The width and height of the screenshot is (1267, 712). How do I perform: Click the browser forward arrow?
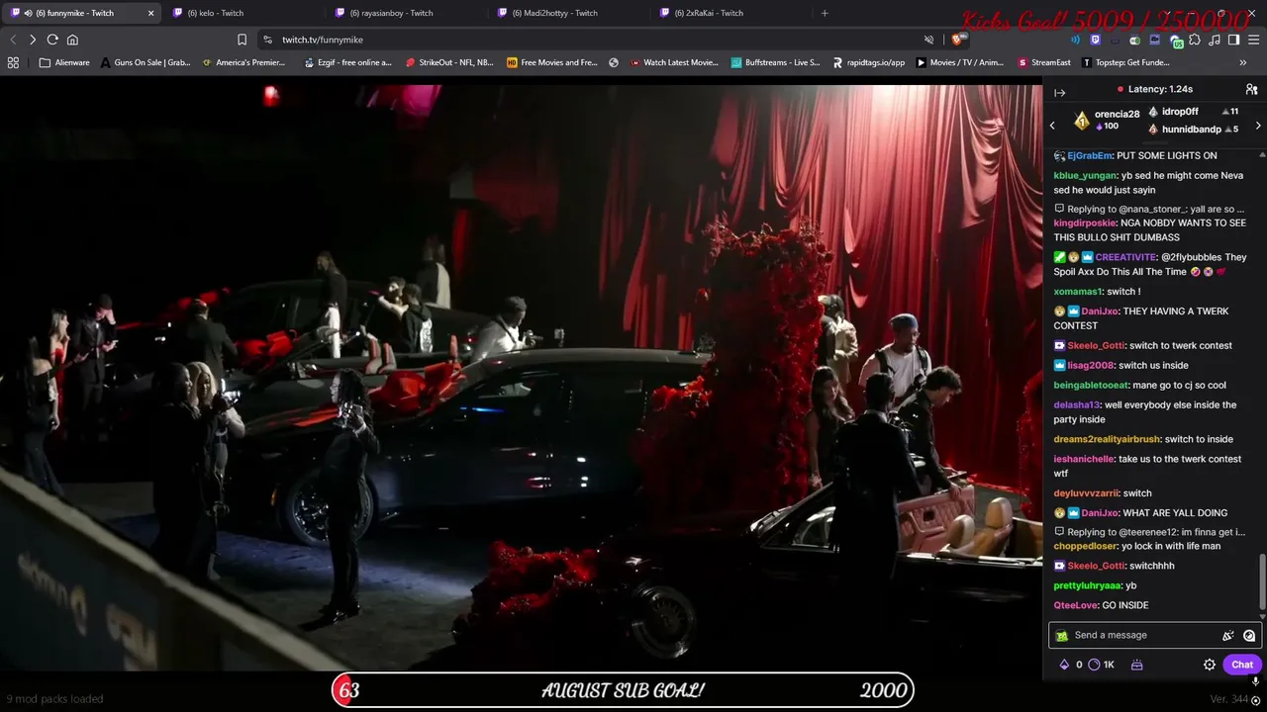coord(33,40)
